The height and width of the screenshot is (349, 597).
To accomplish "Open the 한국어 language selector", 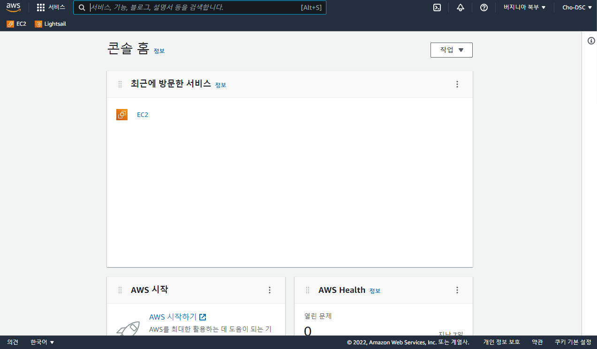I will pos(42,342).
